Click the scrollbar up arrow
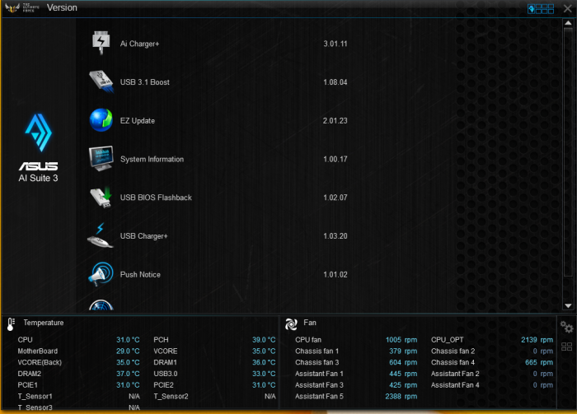The height and width of the screenshot is (414, 577). (568, 23)
